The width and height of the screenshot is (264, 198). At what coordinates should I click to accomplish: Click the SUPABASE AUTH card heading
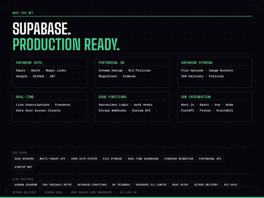pos(29,63)
